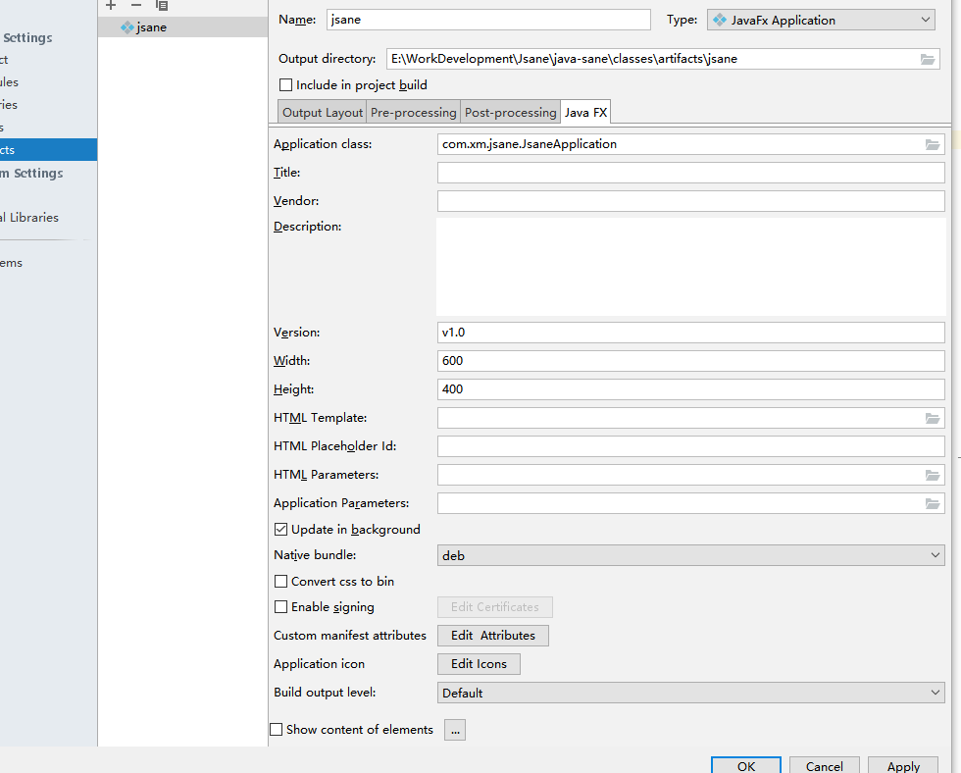
Task: Open the Pre-processing tab
Action: point(414,112)
